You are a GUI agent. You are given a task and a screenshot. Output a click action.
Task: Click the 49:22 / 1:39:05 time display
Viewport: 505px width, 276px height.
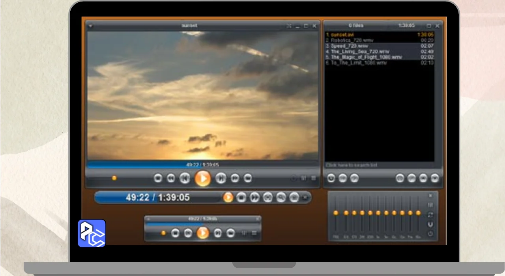point(157,197)
